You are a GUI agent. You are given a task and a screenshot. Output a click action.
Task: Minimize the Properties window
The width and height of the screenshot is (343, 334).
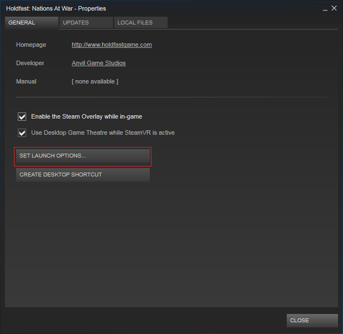325,8
